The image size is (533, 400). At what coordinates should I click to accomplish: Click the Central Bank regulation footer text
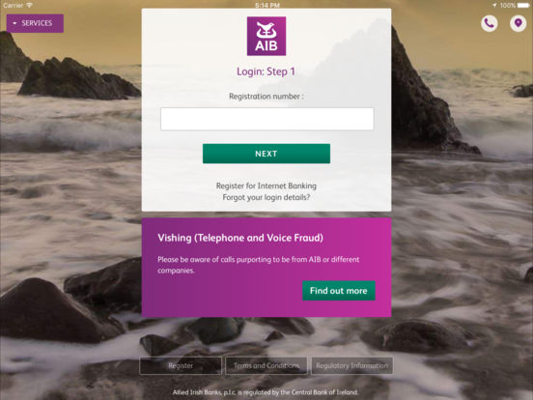tap(266, 392)
